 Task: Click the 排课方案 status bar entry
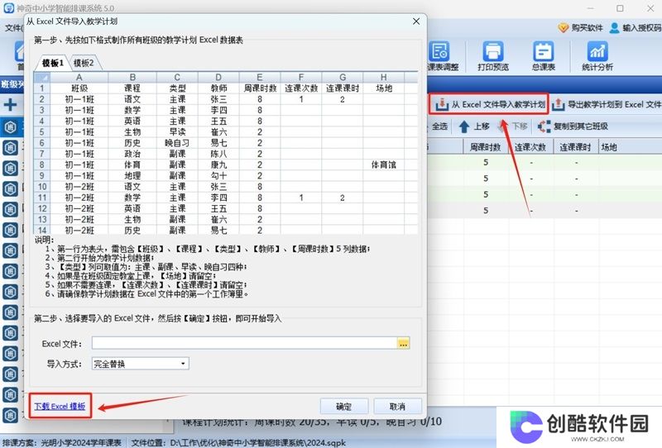pyautogui.click(x=62, y=442)
